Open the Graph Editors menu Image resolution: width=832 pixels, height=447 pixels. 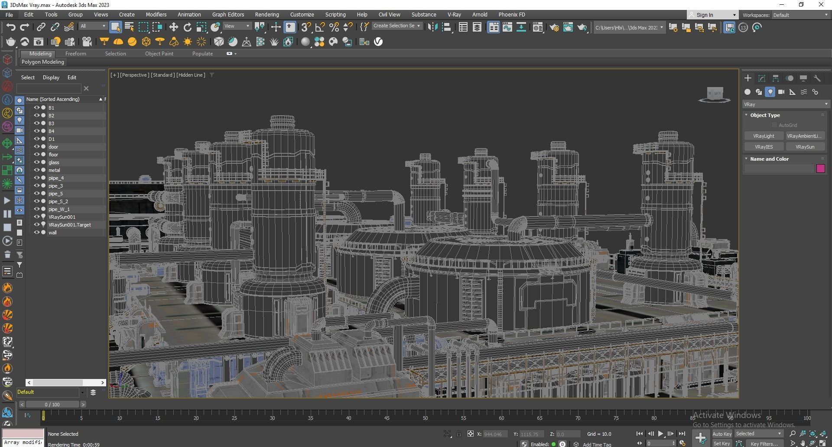[228, 14]
